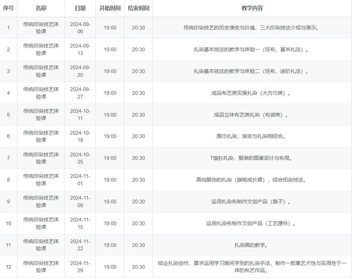
Task: Click the 名称 column header
Action: [41, 9]
